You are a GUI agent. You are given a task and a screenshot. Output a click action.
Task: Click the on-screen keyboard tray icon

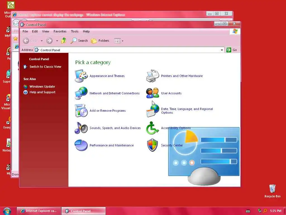(x=248, y=211)
